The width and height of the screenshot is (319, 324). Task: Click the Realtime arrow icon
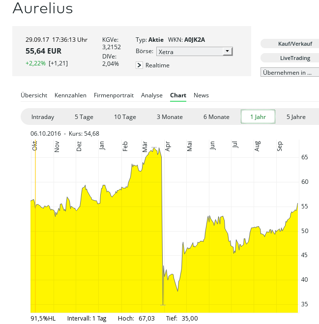pyautogui.click(x=140, y=65)
